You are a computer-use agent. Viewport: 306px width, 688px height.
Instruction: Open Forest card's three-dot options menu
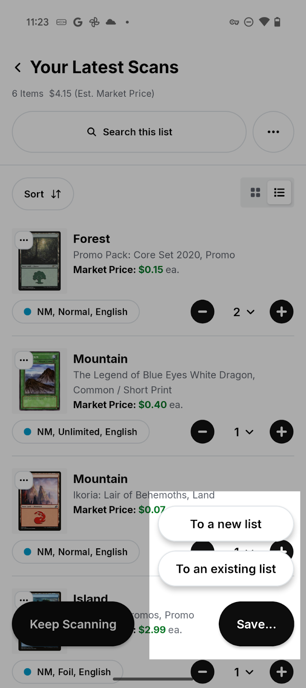coord(24,240)
